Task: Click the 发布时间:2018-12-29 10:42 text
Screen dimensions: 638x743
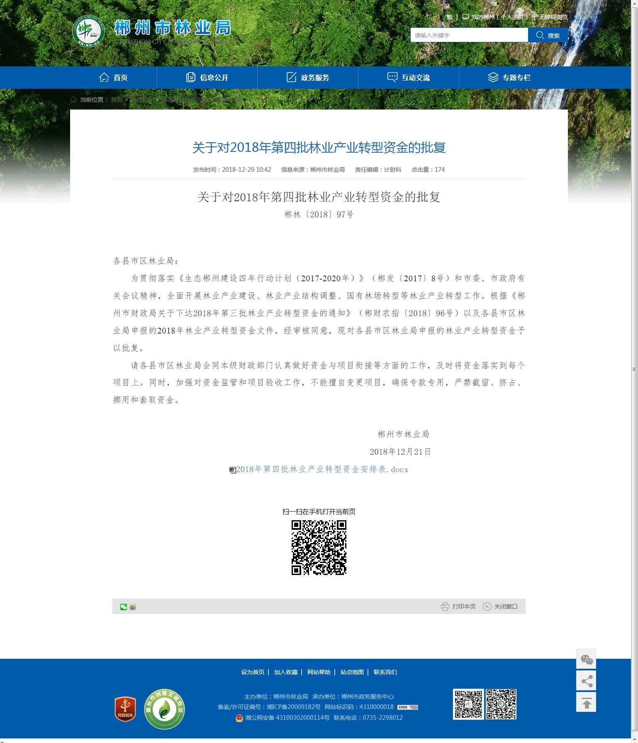Action: (x=232, y=170)
